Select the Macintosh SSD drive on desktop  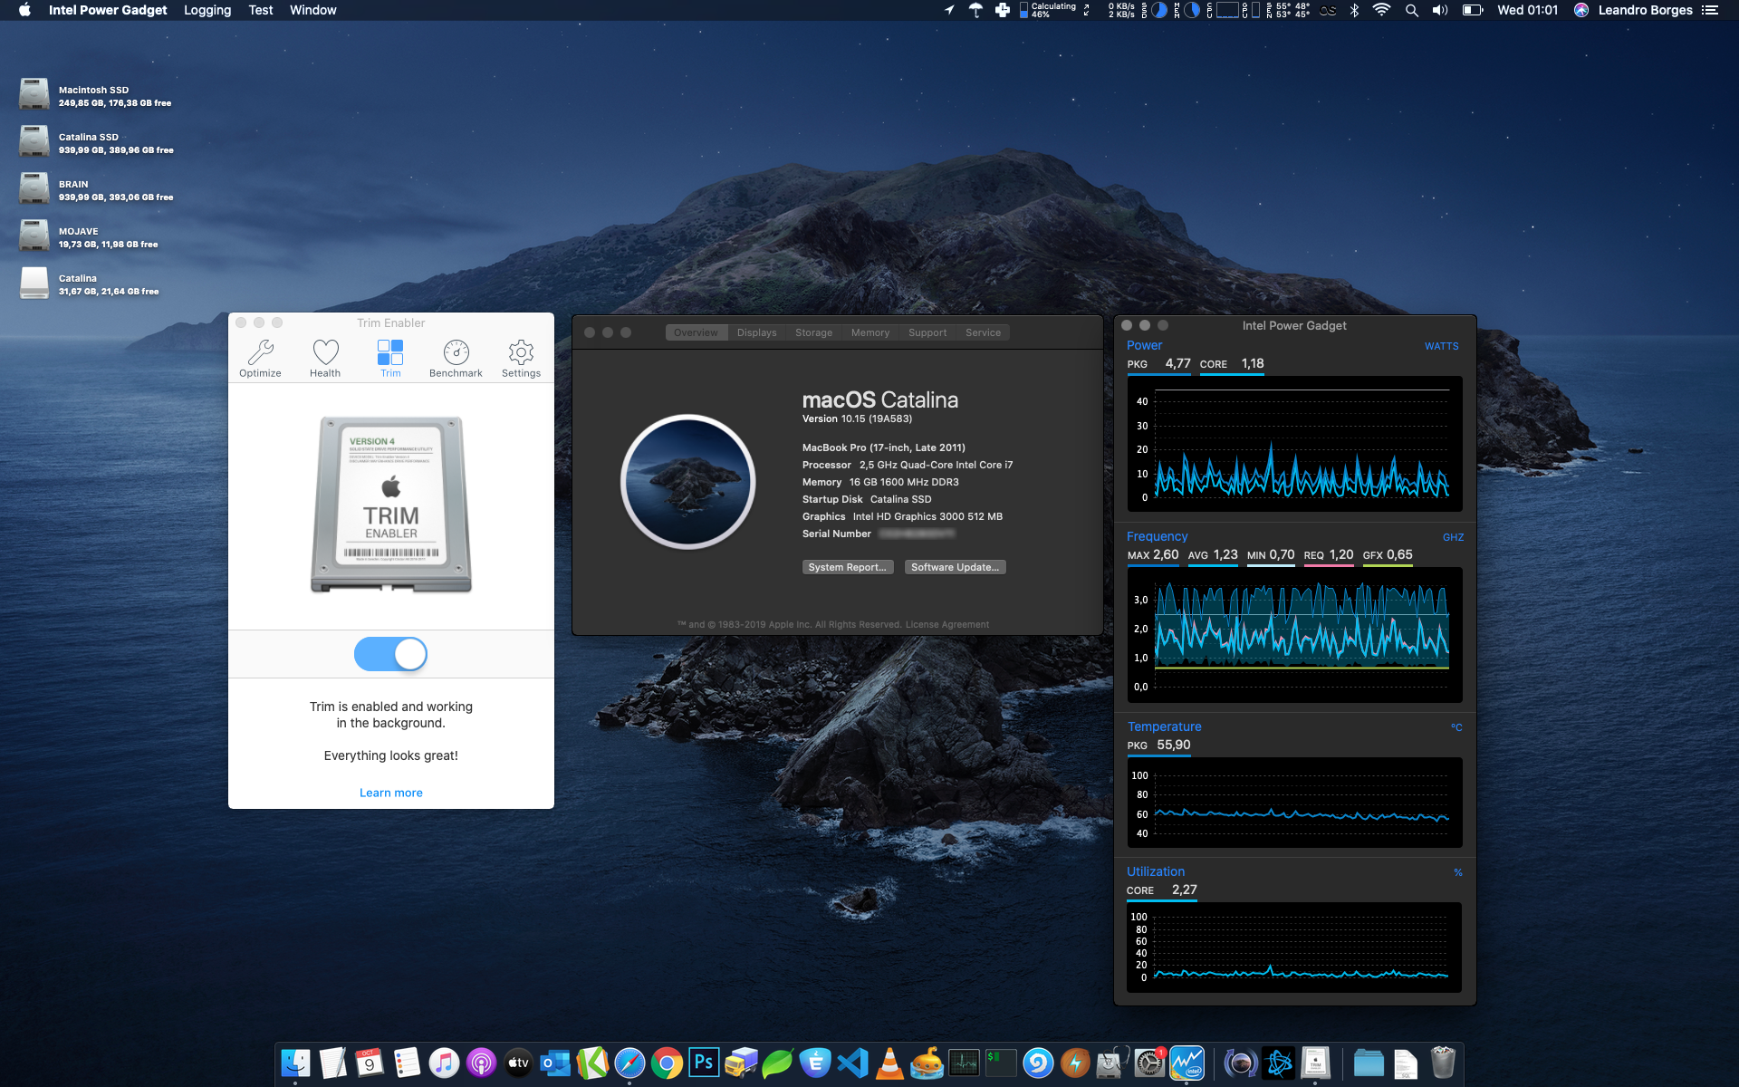tap(34, 94)
